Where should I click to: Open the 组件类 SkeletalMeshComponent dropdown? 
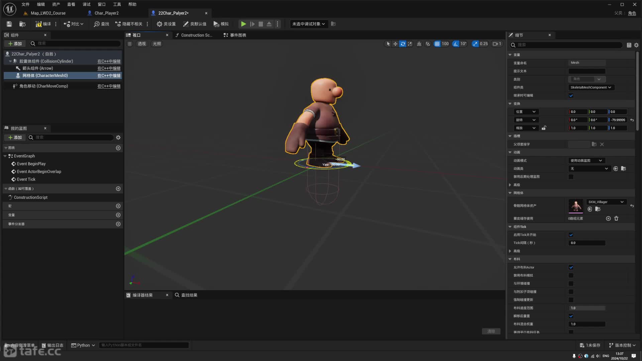pos(591,87)
